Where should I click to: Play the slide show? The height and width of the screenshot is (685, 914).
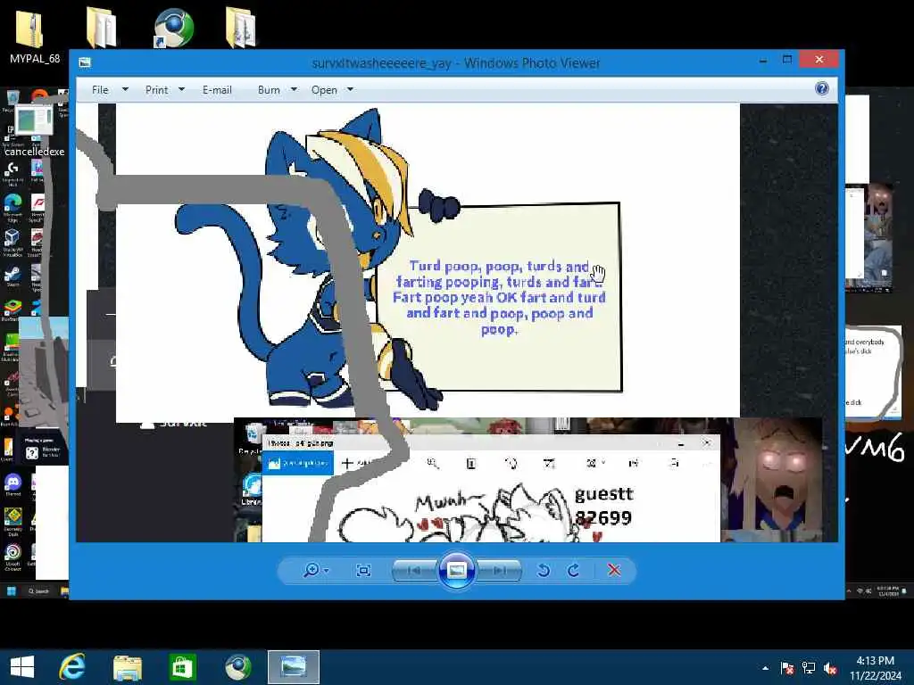click(x=456, y=570)
